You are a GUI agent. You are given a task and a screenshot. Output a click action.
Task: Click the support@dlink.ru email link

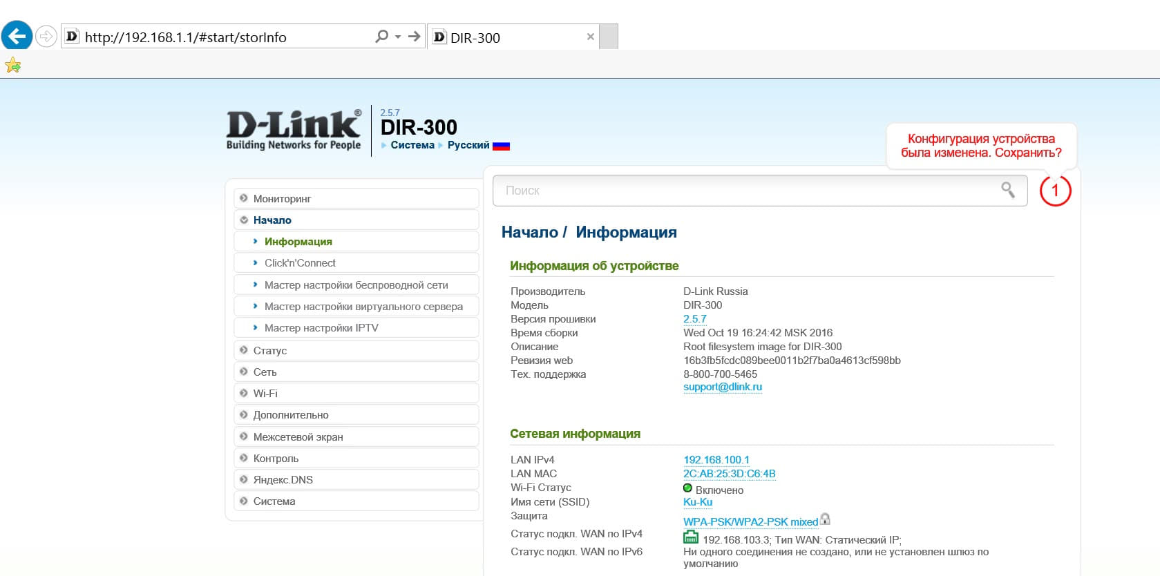[x=722, y=387]
